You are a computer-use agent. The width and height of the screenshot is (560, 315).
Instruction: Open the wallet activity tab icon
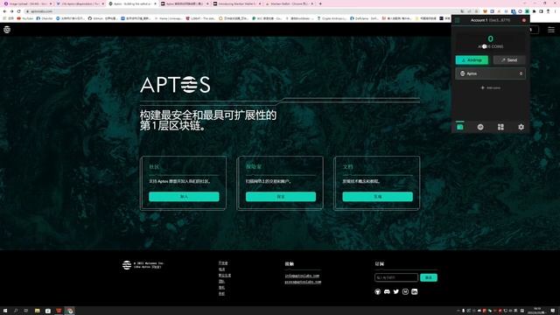[x=480, y=127]
